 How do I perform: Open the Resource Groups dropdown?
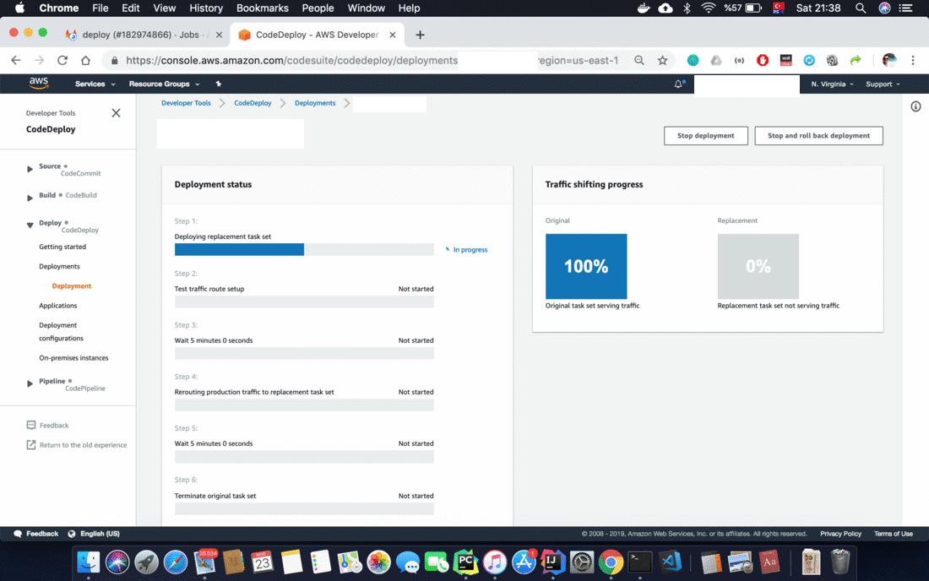coord(164,84)
